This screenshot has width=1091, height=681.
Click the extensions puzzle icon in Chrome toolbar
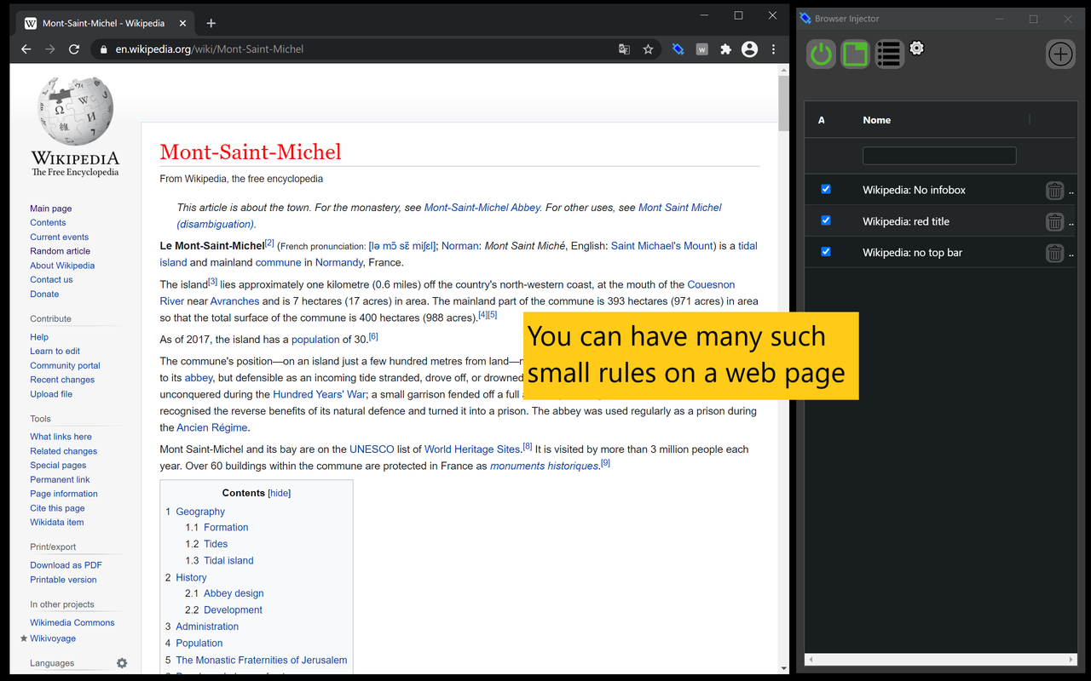point(725,49)
